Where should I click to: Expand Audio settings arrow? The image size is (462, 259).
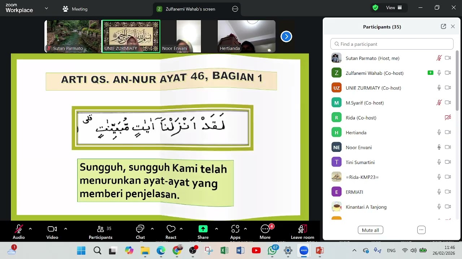pyautogui.click(x=30, y=229)
